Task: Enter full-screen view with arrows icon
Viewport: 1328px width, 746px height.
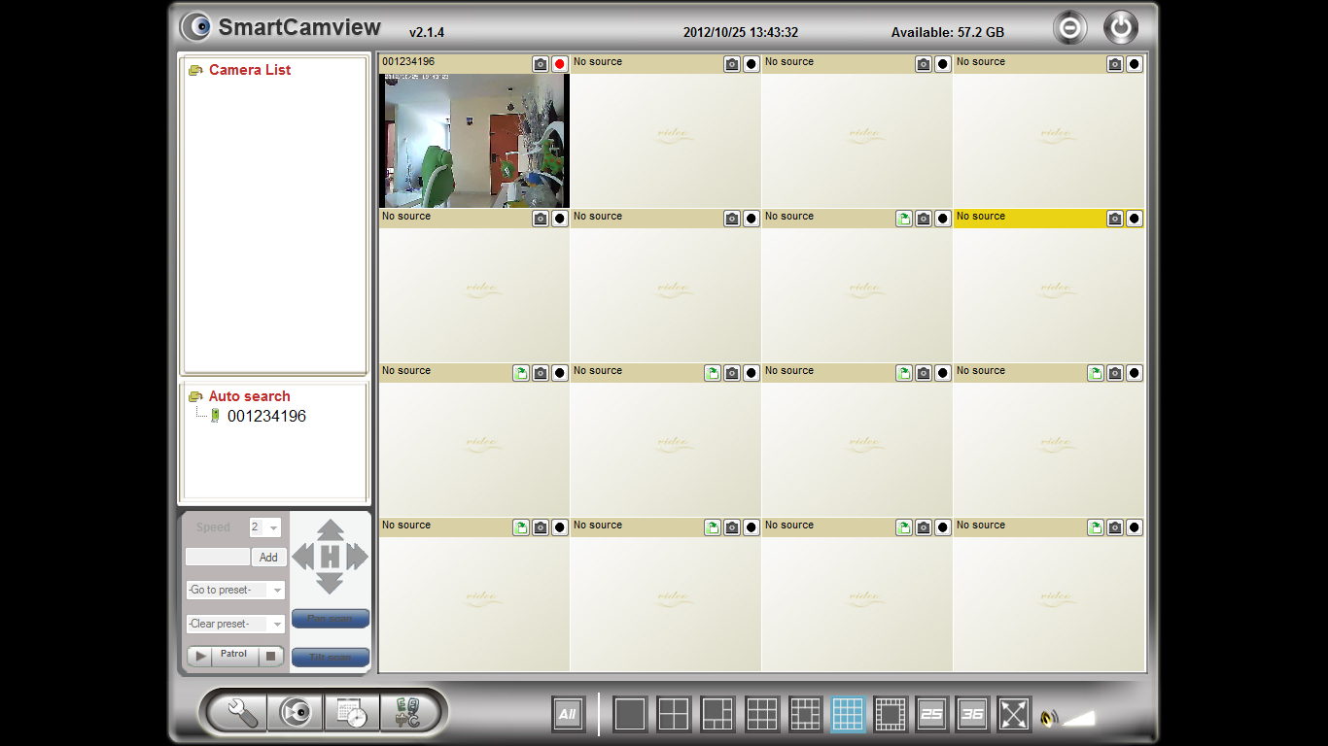Action: tap(1014, 715)
